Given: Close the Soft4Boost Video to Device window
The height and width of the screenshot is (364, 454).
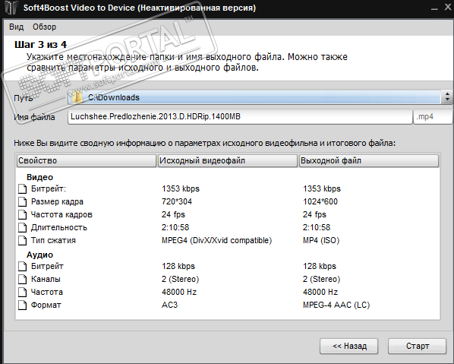Looking at the screenshot, I should pos(448,8).
